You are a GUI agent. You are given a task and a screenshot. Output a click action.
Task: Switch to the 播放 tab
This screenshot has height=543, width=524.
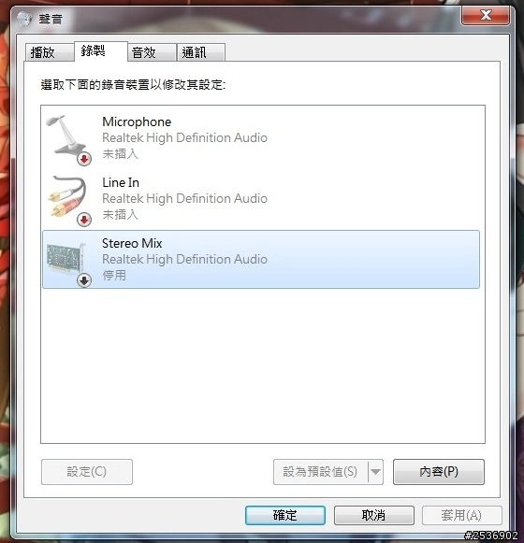click(x=49, y=52)
